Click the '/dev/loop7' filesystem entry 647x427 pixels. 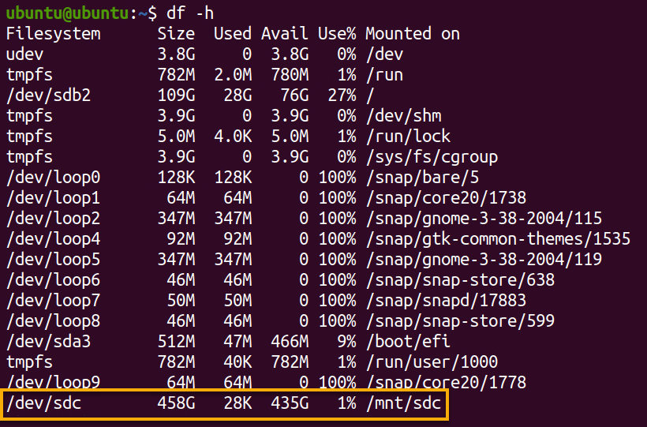click(x=53, y=301)
